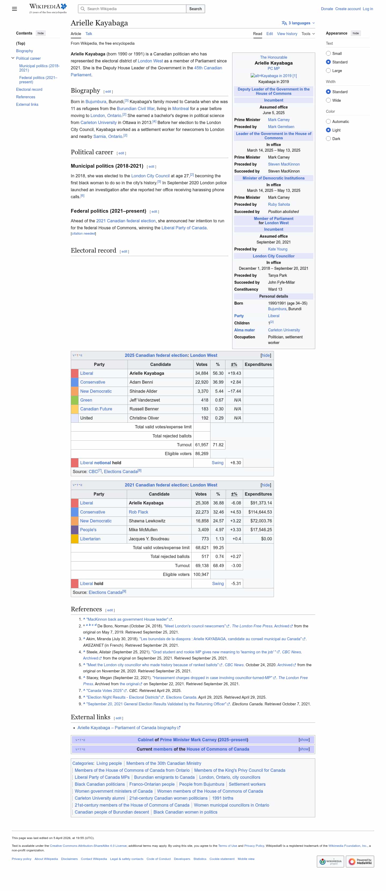Go to Biography in the contents sidebar
Image resolution: width=386 pixels, height=891 pixels.
click(24, 51)
